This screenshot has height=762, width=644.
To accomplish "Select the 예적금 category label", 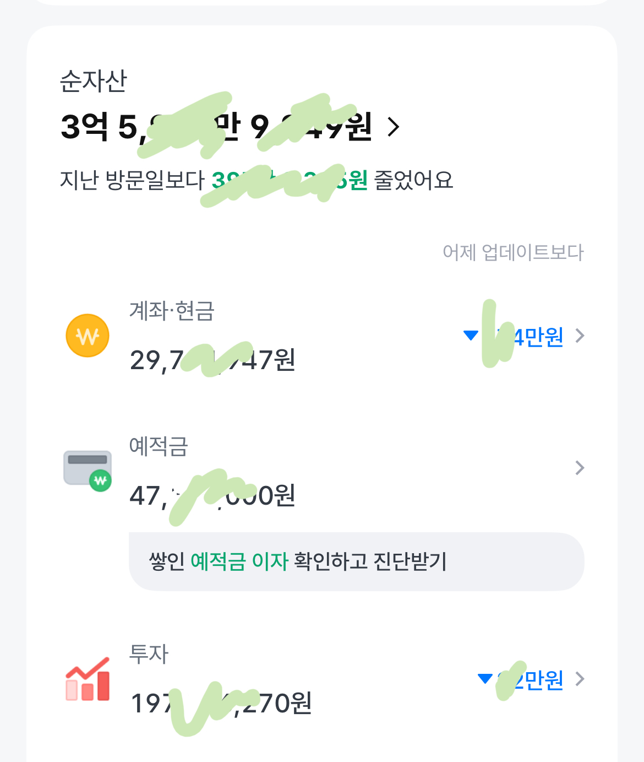I will (159, 446).
